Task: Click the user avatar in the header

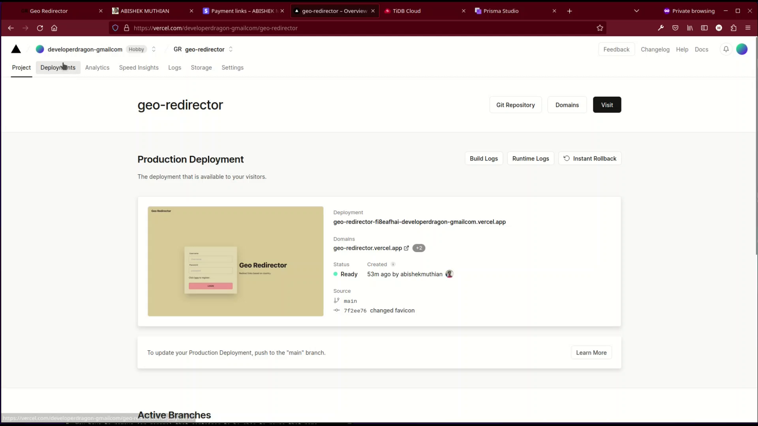Action: (741, 49)
